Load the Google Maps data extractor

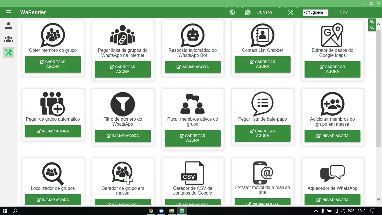coord(332,69)
